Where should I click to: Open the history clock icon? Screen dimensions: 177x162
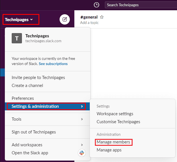96,5
